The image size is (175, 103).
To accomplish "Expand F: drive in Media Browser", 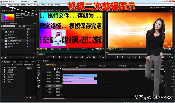I will coord(2,75).
